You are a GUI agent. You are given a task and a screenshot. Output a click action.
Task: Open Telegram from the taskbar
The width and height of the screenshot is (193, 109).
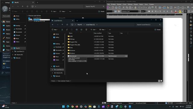point(117,107)
